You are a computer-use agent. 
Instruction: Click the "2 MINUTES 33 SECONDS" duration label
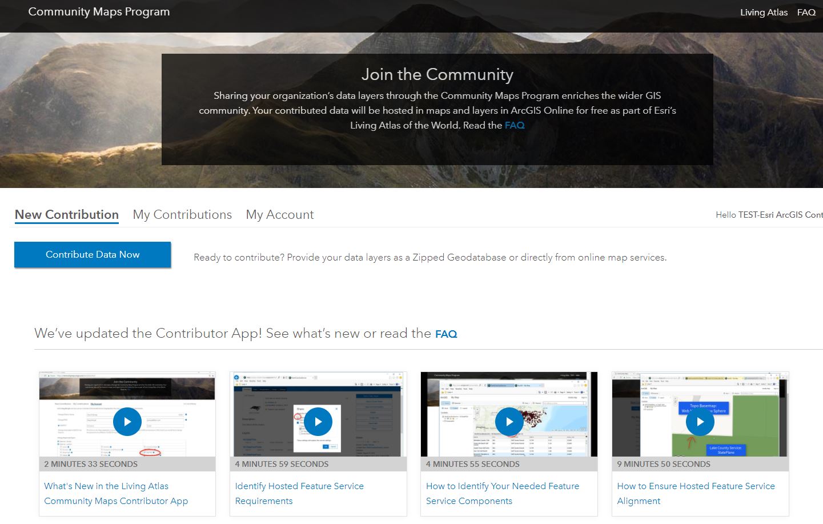tap(91, 464)
